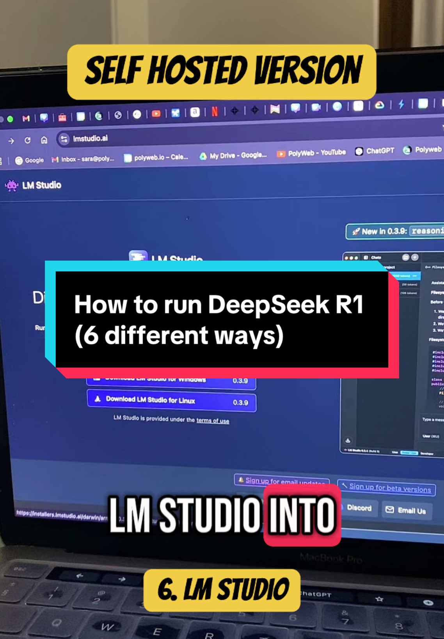Open the colorful flag icon browser tab
444x639 pixels.
pyautogui.click(x=275, y=109)
